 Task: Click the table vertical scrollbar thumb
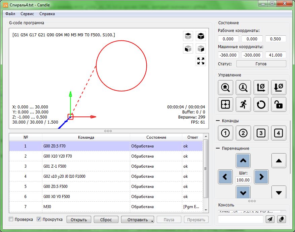206,169
